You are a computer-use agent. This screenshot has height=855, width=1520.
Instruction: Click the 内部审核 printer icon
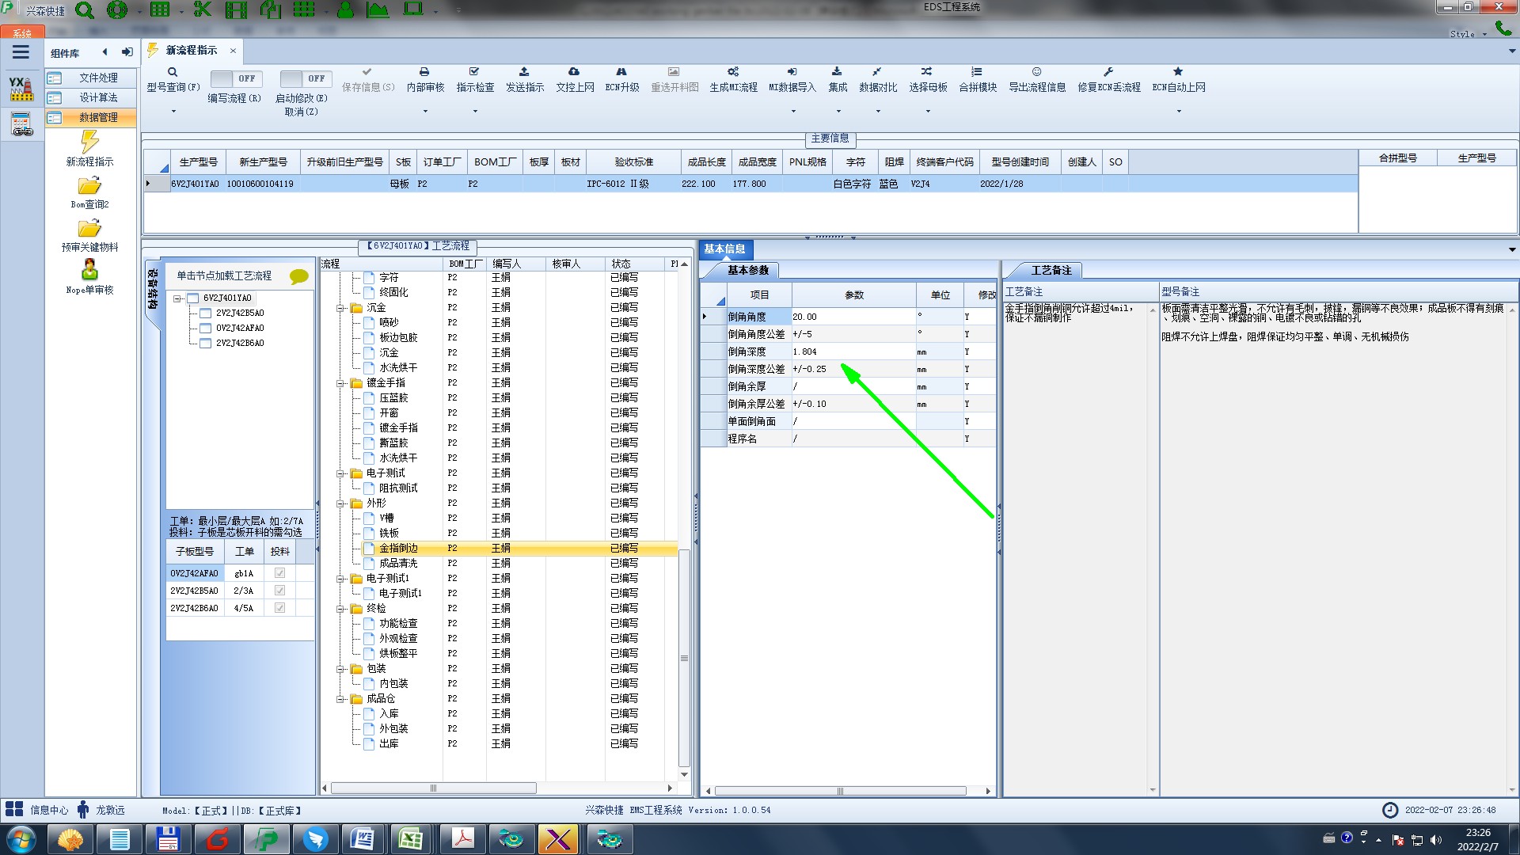tap(424, 72)
